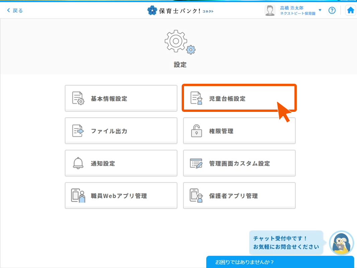Go back using 戻る link
Image resolution: width=357 pixels, height=268 pixels.
(15, 10)
